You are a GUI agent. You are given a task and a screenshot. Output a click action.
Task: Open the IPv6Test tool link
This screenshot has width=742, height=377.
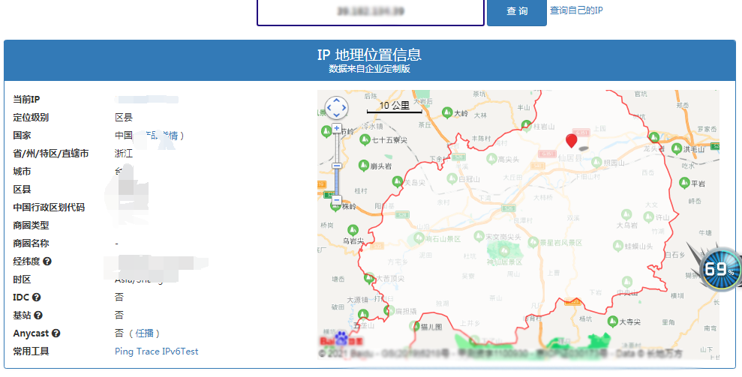(180, 352)
